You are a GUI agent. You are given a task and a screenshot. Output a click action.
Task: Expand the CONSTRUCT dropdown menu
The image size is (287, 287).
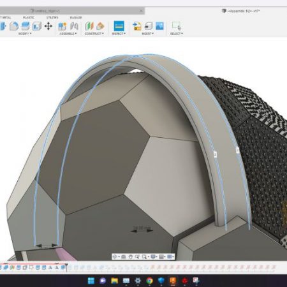94,34
